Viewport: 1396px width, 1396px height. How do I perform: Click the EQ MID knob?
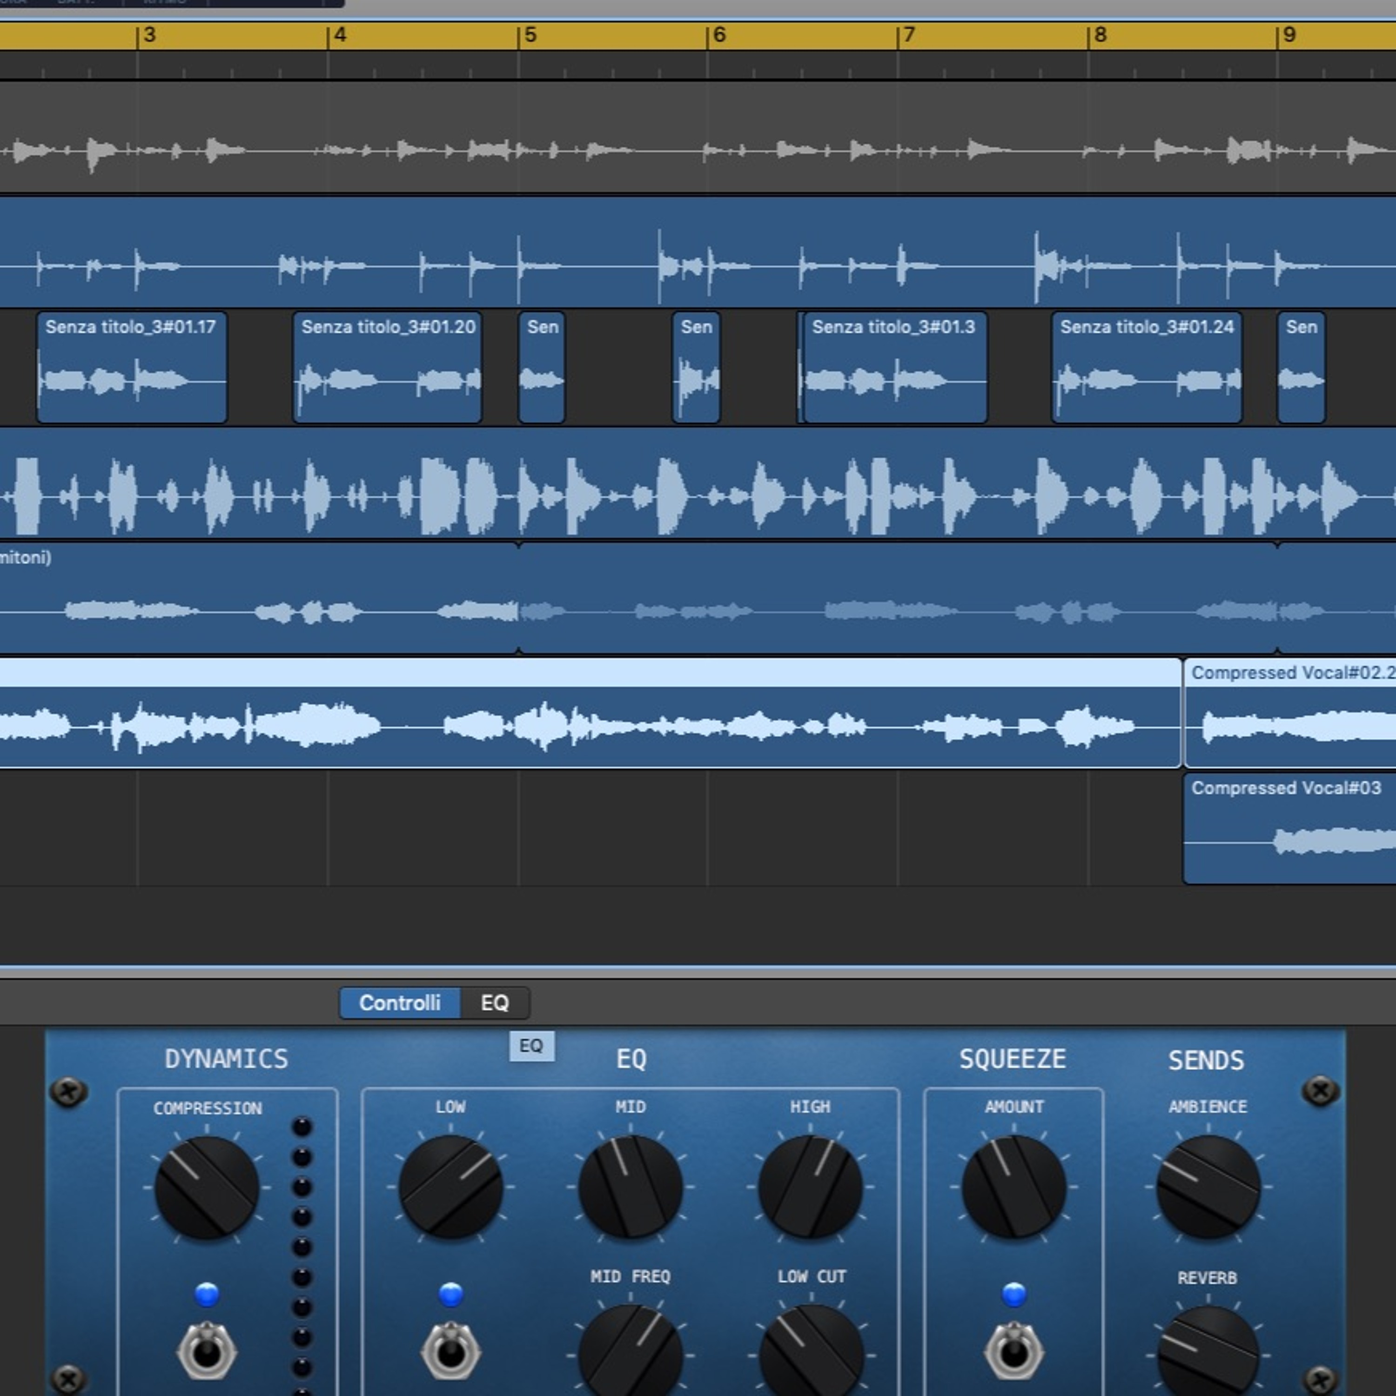[x=630, y=1187]
